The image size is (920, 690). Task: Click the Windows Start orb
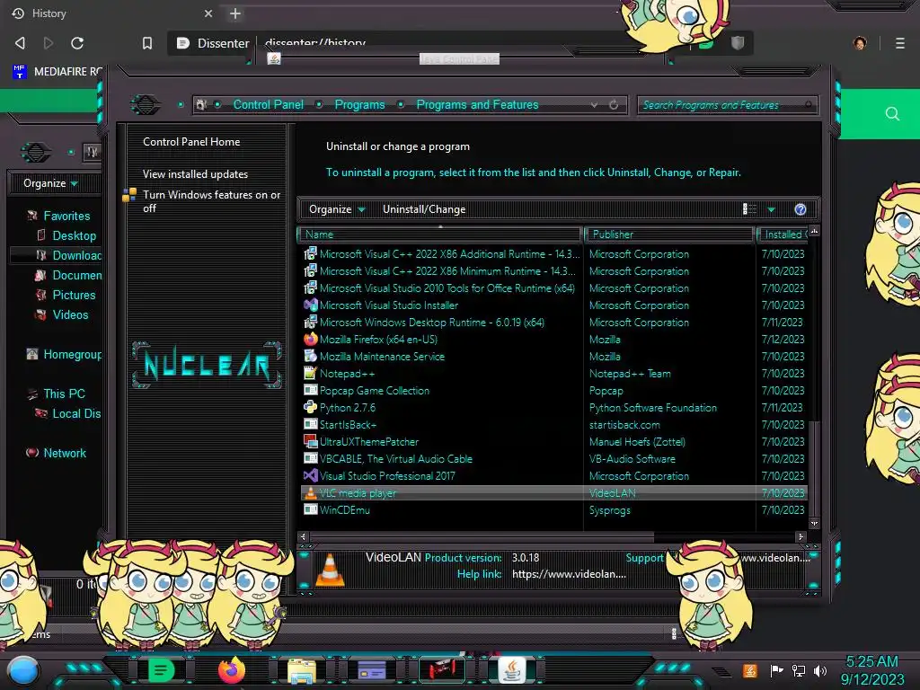point(23,670)
